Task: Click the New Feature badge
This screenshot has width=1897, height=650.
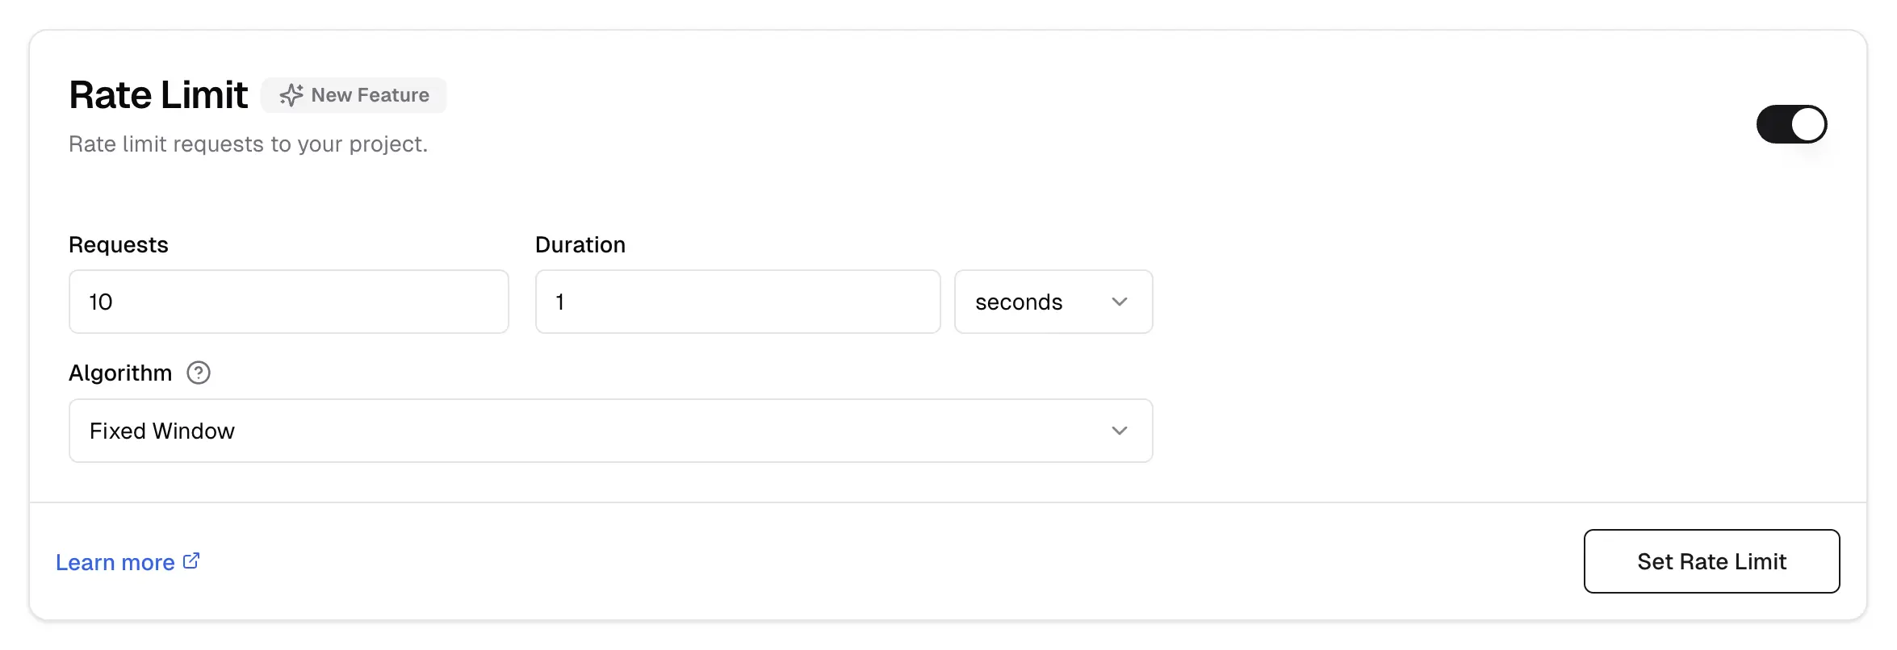Action: [x=354, y=94]
